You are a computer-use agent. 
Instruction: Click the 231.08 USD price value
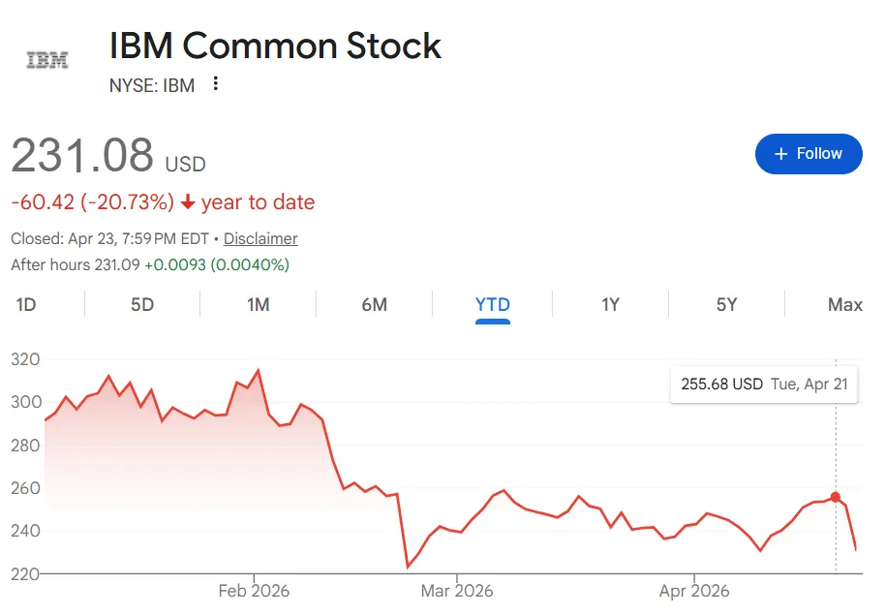[x=82, y=155]
